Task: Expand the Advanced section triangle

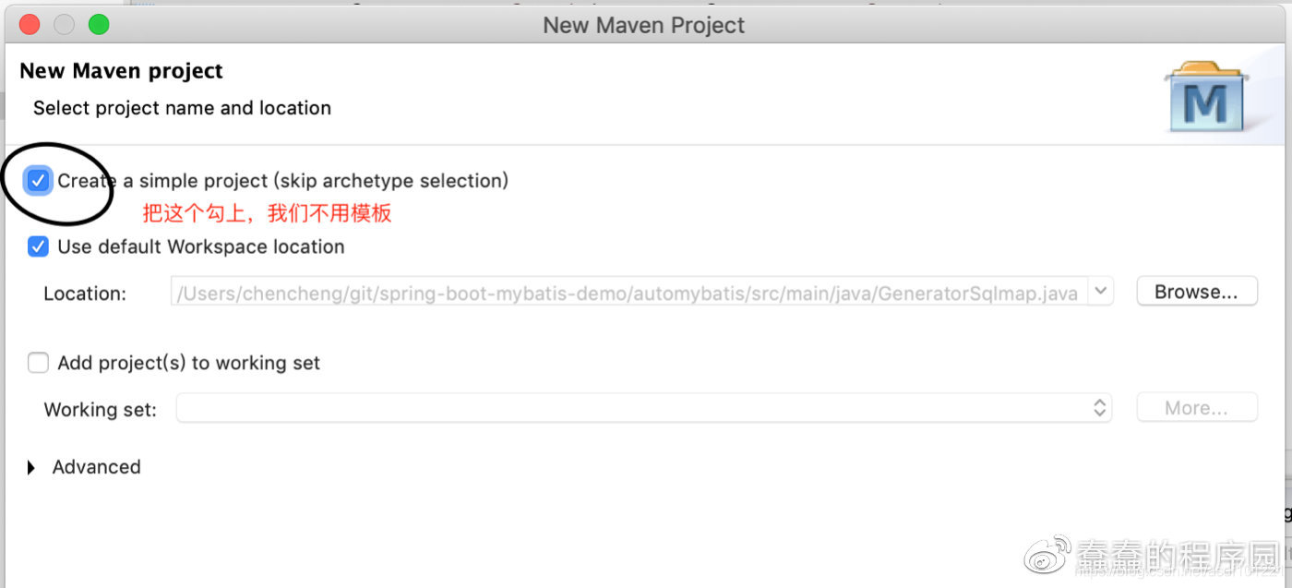Action: (x=31, y=468)
